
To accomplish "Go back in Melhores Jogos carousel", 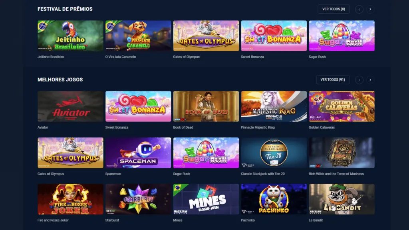I will [x=359, y=80].
